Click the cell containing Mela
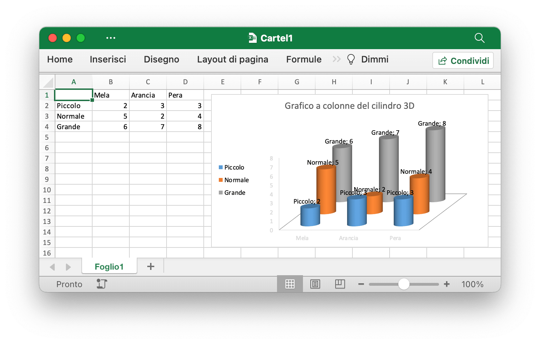Viewport: 540px width, 344px height. [x=111, y=95]
